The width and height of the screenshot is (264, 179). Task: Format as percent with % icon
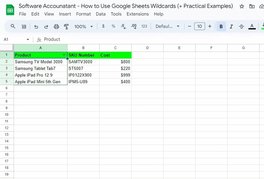pyautogui.click(x=113, y=26)
